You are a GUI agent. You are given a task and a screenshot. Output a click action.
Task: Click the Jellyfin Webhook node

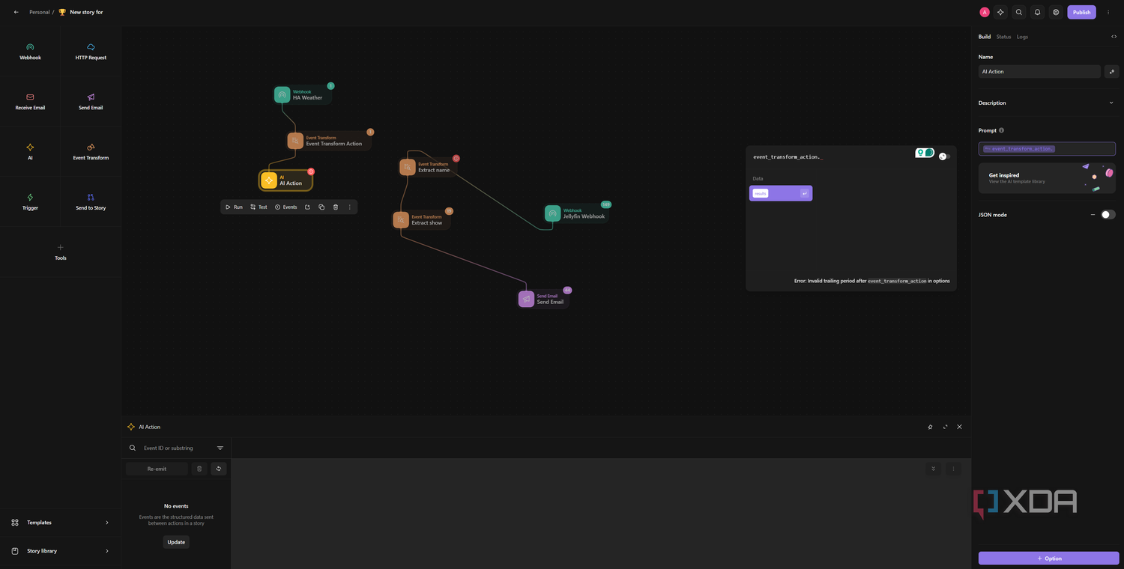[x=575, y=213]
